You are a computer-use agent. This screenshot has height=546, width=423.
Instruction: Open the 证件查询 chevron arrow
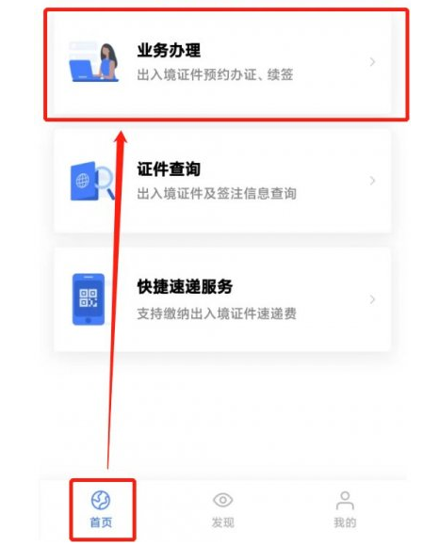click(x=372, y=181)
